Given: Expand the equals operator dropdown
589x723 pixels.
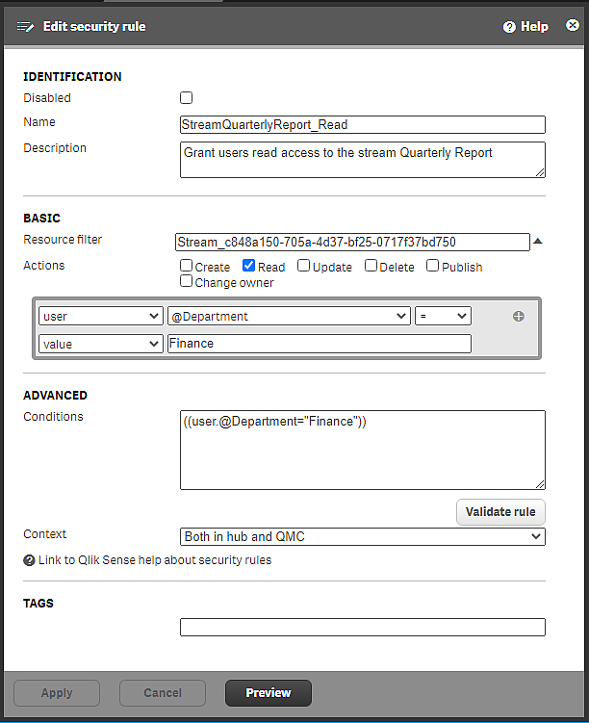Looking at the screenshot, I should (443, 316).
